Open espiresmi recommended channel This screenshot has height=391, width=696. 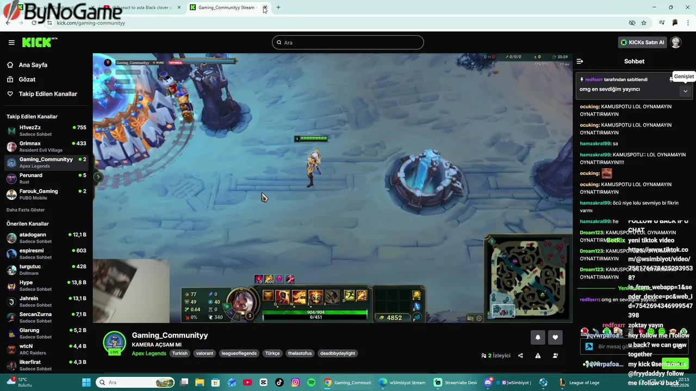(x=46, y=254)
